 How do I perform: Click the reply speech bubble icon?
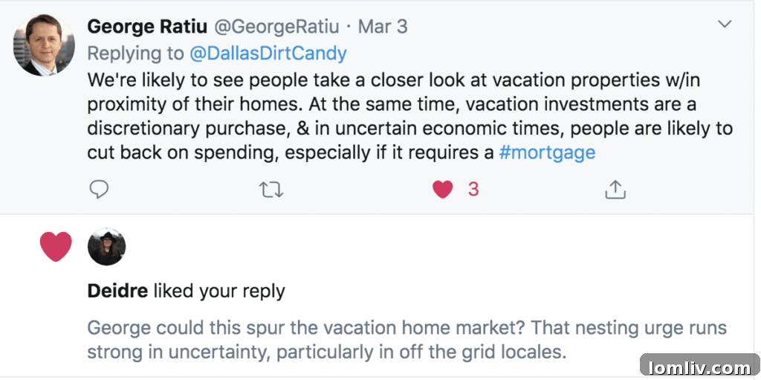pyautogui.click(x=99, y=190)
